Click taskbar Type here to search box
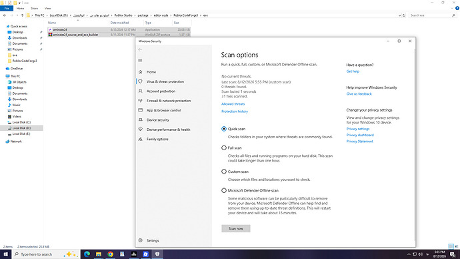The width and height of the screenshot is (460, 259). coord(46,254)
